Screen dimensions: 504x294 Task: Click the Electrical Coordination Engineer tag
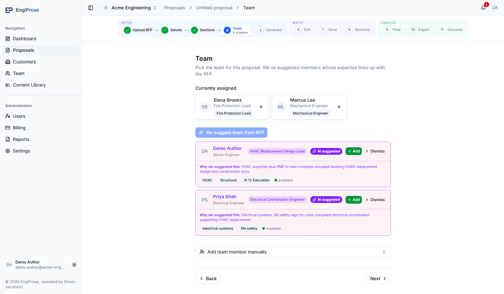pyautogui.click(x=277, y=199)
